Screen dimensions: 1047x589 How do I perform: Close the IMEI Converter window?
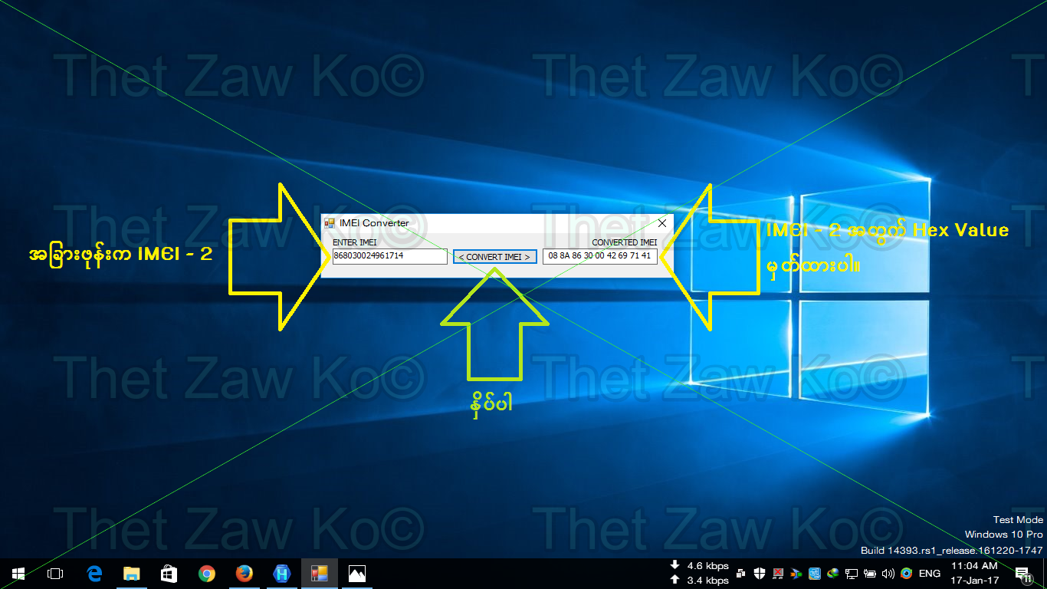(x=662, y=223)
